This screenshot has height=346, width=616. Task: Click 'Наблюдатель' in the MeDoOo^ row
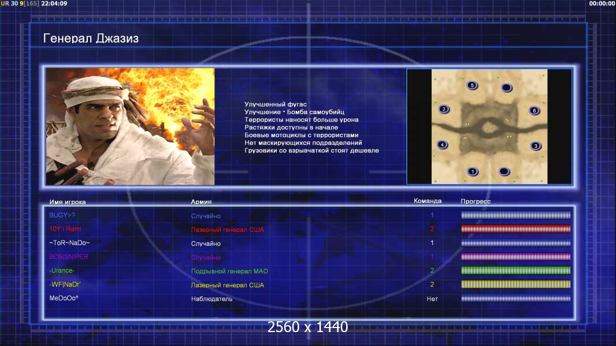211,299
